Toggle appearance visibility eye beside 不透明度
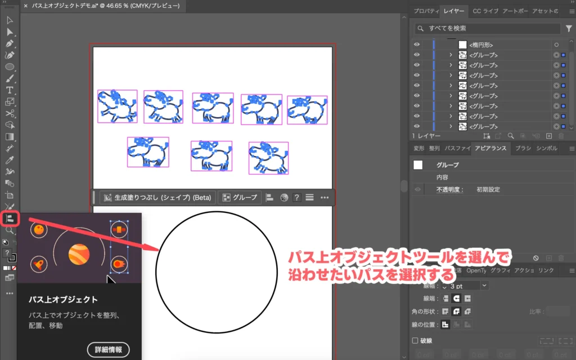The image size is (576, 360). pos(417,190)
